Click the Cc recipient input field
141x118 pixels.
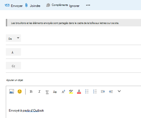pyautogui.click(x=81, y=66)
